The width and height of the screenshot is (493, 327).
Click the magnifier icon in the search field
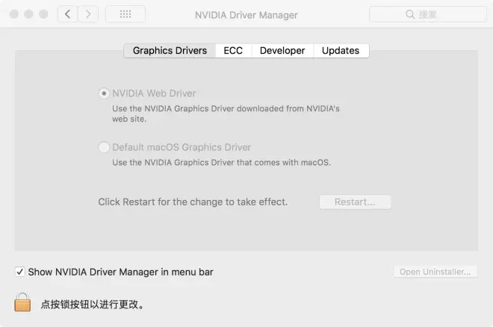tap(410, 14)
